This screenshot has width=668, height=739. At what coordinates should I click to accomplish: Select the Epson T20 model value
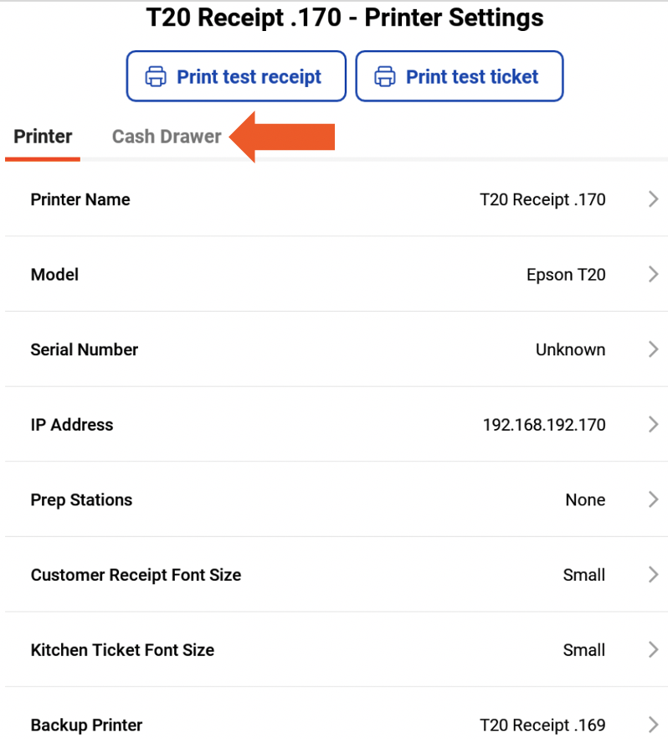(566, 275)
